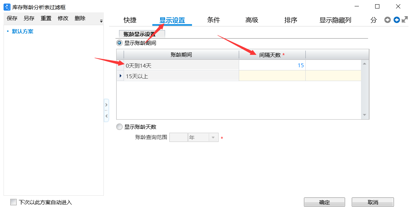This screenshot has height=212, width=412.
Task: Expand left panel with the right chevron
Action: click(x=106, y=105)
